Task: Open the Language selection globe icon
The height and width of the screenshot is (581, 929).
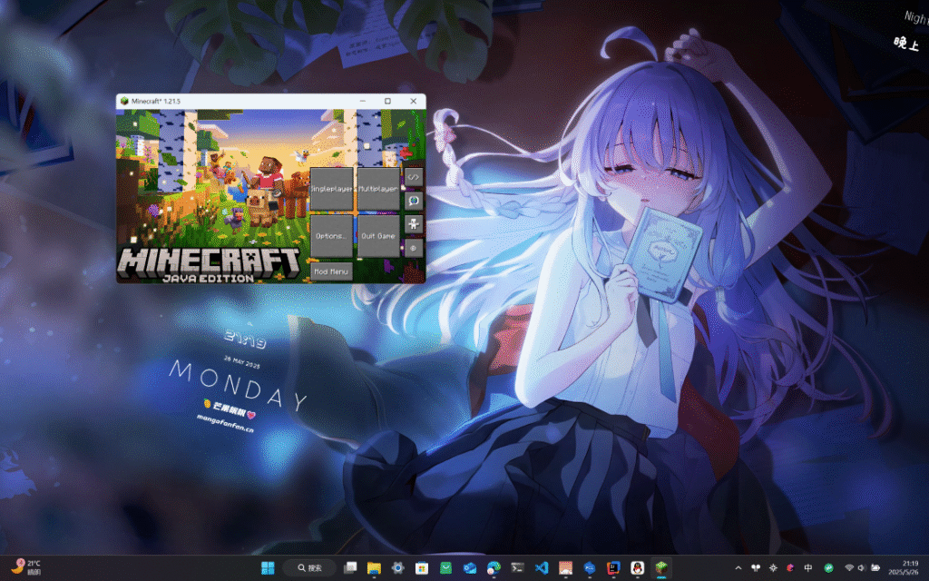Action: tap(414, 200)
